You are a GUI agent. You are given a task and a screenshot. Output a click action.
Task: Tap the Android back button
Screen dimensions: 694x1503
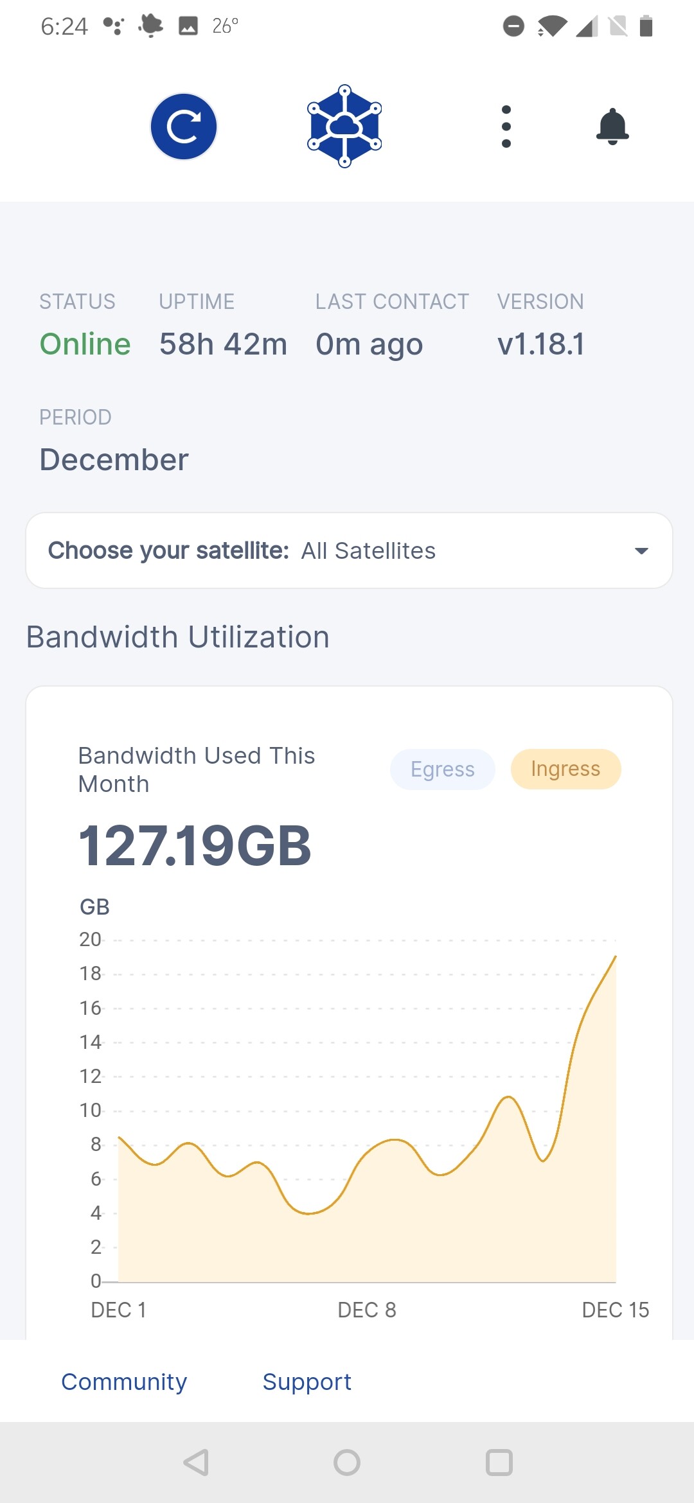(196, 1463)
